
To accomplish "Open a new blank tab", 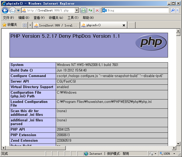I will tap(131, 25).
